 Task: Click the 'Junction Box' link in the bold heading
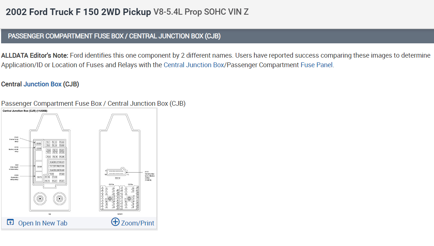42,84
